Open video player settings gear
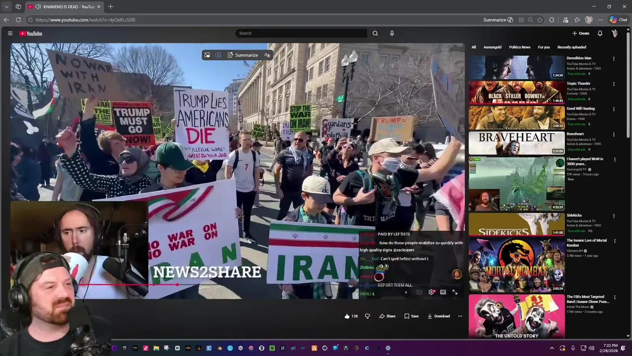 [432, 292]
